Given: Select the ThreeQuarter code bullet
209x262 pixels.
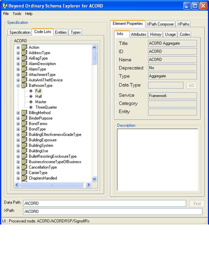Looking at the screenshot, I should (x=31, y=107).
